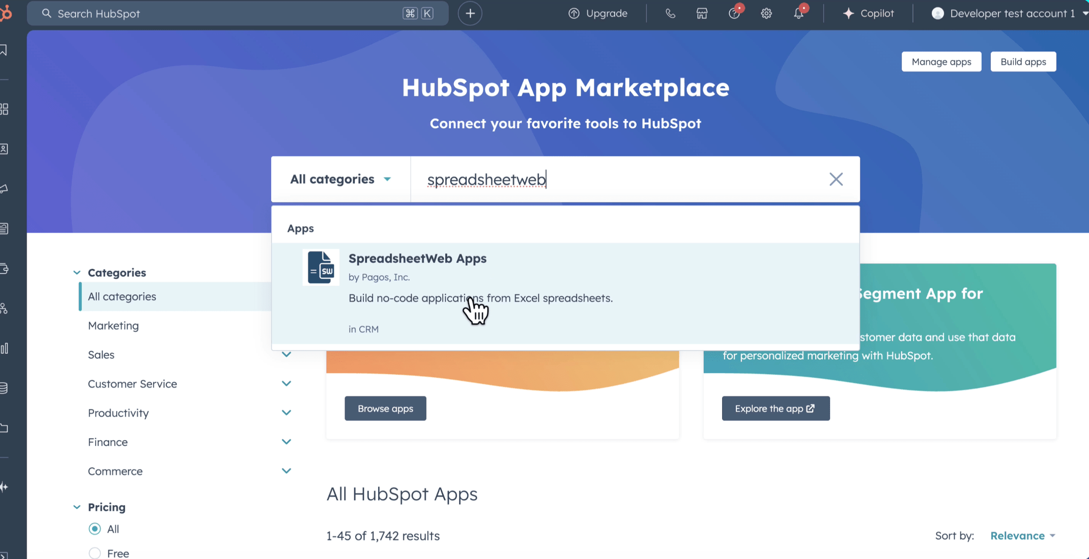Click the "Apps" suggestion header
The height and width of the screenshot is (559, 1089).
tap(300, 228)
